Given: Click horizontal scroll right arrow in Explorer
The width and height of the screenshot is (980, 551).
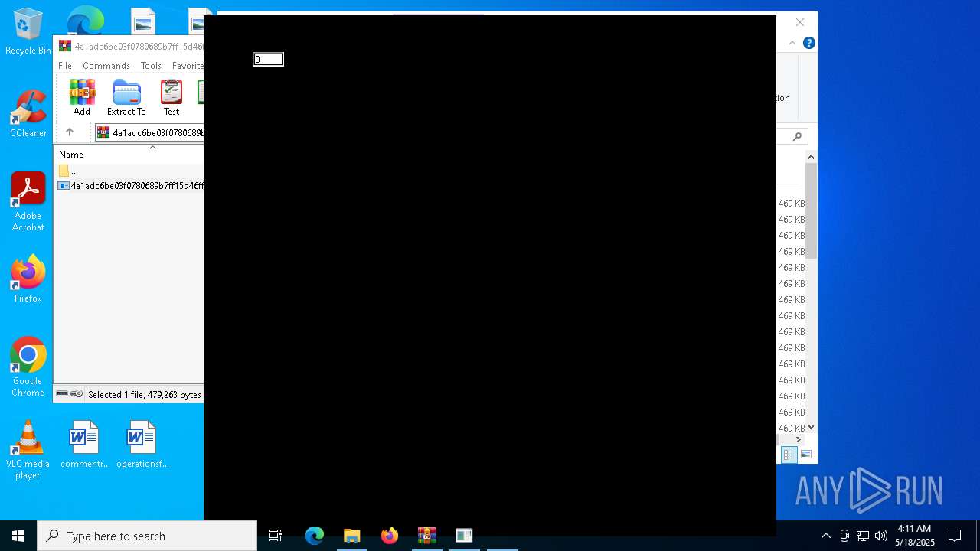Looking at the screenshot, I should coord(799,439).
